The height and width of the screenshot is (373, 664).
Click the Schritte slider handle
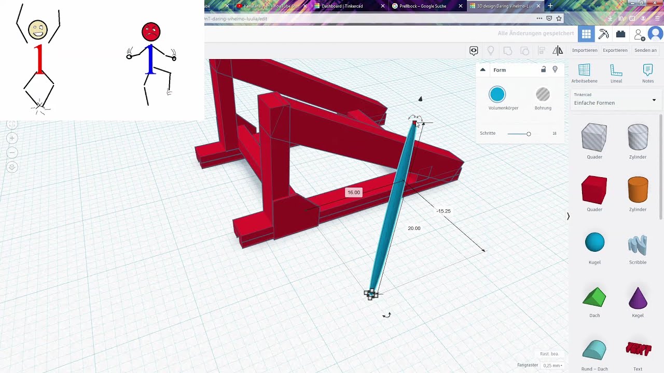click(x=529, y=134)
